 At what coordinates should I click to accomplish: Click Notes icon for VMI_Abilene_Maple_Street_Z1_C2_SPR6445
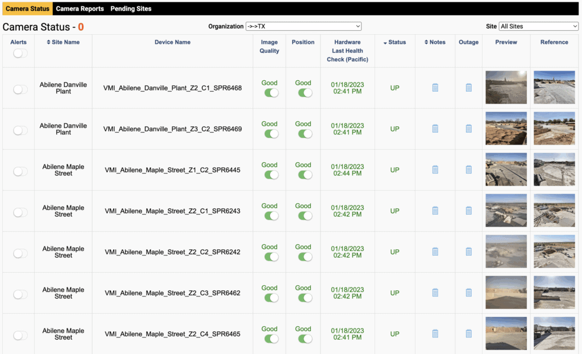click(x=435, y=170)
